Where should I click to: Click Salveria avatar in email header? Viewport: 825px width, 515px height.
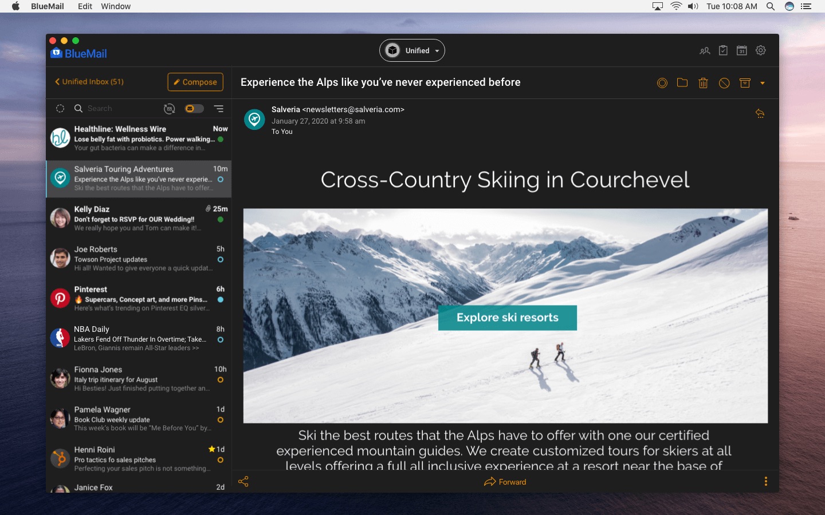(254, 119)
